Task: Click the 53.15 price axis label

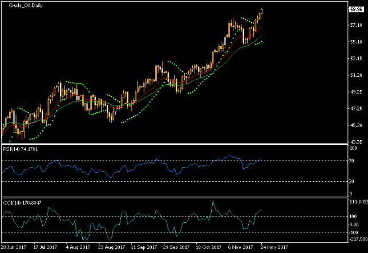Action: (356, 58)
